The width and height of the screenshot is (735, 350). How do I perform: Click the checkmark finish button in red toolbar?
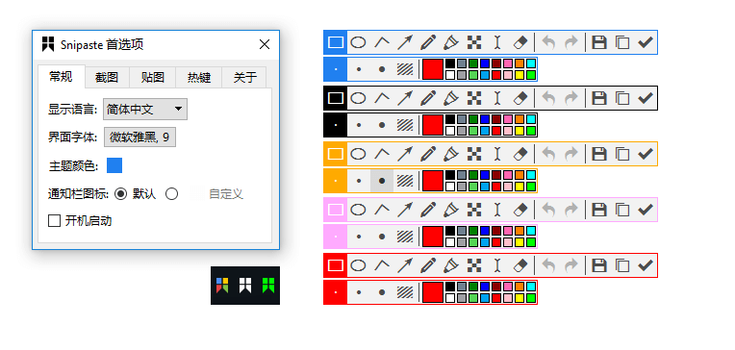click(x=645, y=265)
